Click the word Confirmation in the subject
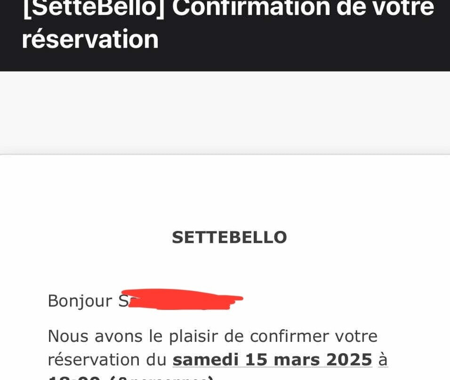The image size is (450, 380). tap(251, 8)
